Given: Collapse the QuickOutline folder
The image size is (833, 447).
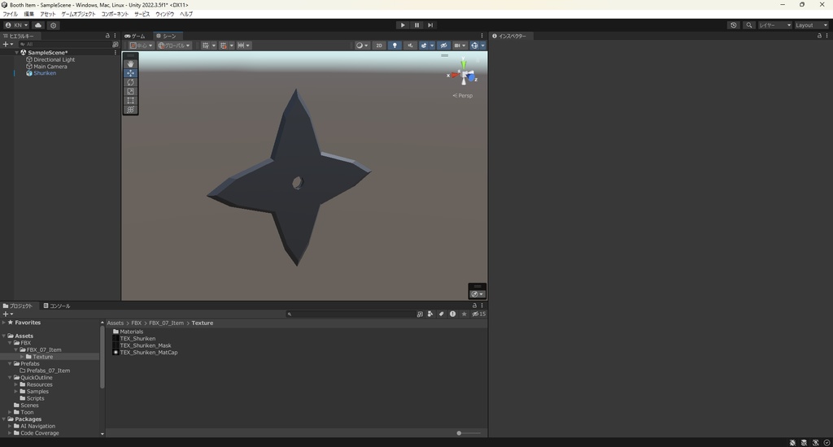Looking at the screenshot, I should 10,377.
